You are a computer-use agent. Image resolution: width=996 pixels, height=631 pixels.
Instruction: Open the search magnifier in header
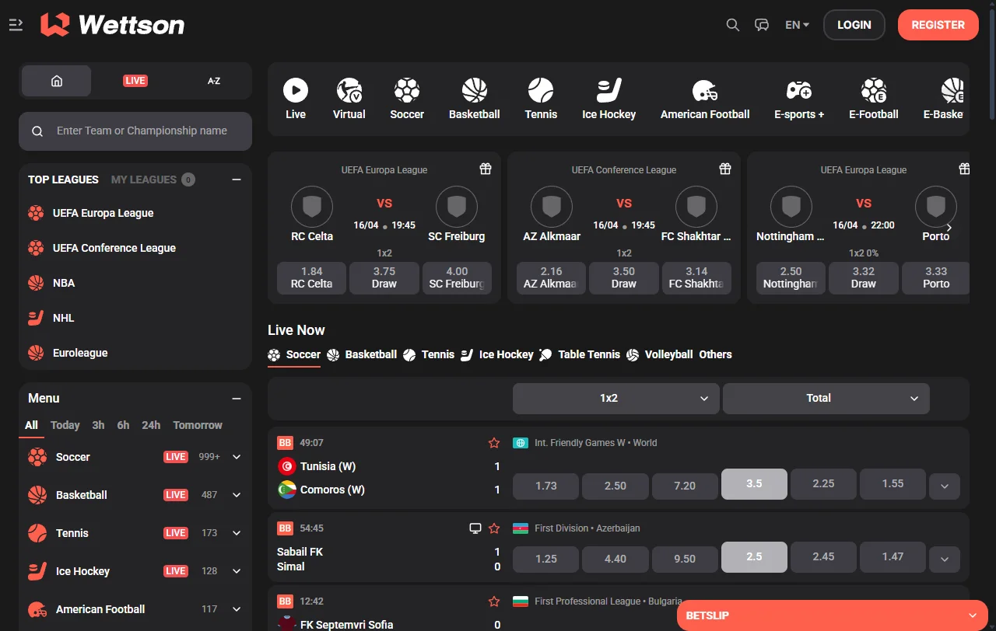click(x=732, y=25)
